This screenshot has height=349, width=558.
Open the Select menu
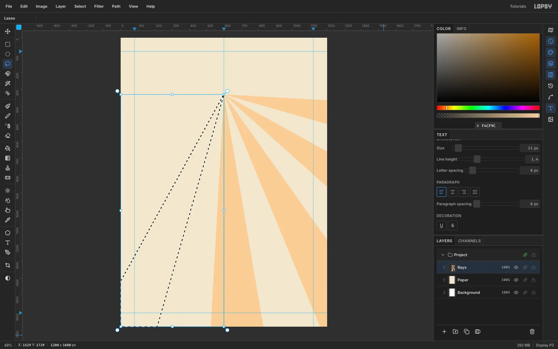tap(80, 6)
